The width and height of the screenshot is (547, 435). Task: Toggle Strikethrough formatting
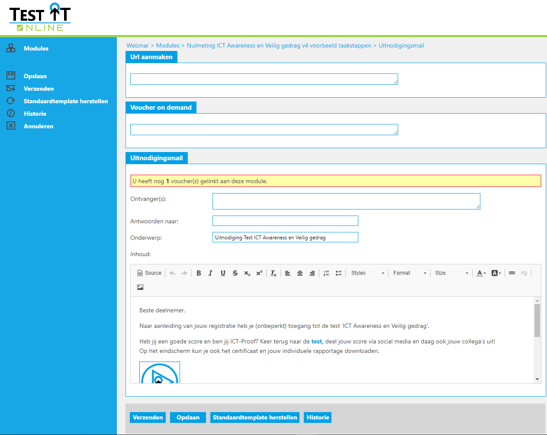point(235,273)
